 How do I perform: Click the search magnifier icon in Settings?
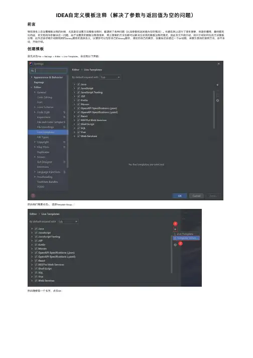pos(32,71)
